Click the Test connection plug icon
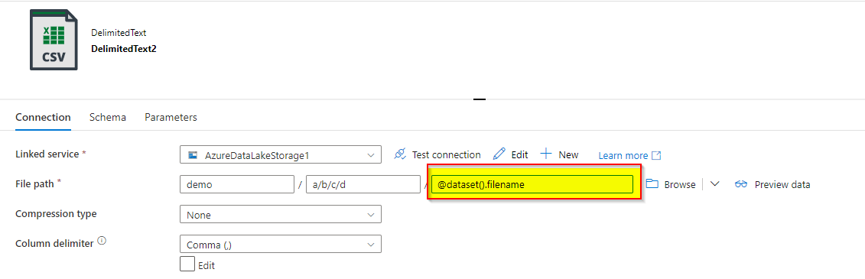The height and width of the screenshot is (279, 865). coord(400,154)
